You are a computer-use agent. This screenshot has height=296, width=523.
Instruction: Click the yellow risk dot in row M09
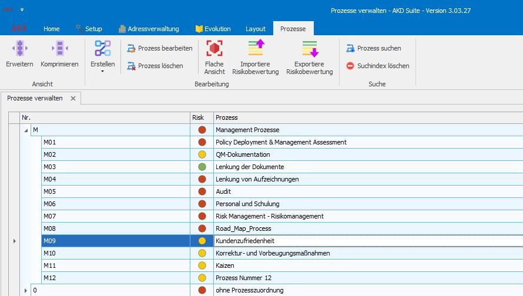click(x=202, y=241)
